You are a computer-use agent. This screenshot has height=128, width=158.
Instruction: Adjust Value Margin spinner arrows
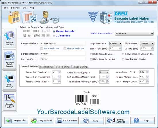tap(147, 72)
